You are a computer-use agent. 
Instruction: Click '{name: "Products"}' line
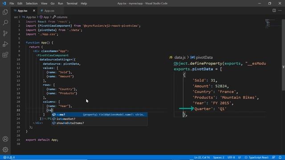pyautogui.click(x=62, y=93)
